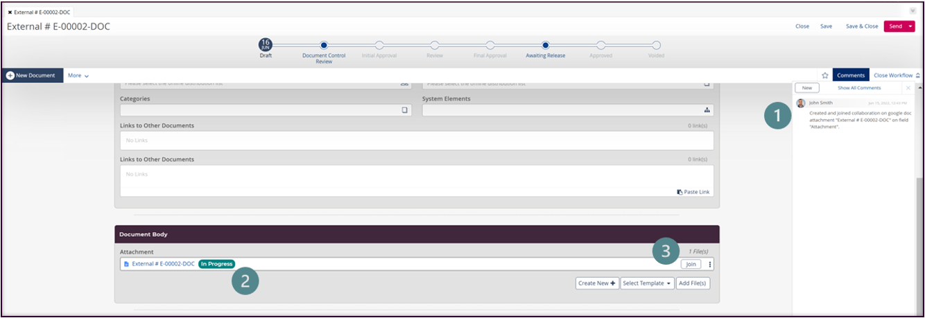The width and height of the screenshot is (925, 318).
Task: Open the Send button dropdown arrow
Action: tap(910, 26)
